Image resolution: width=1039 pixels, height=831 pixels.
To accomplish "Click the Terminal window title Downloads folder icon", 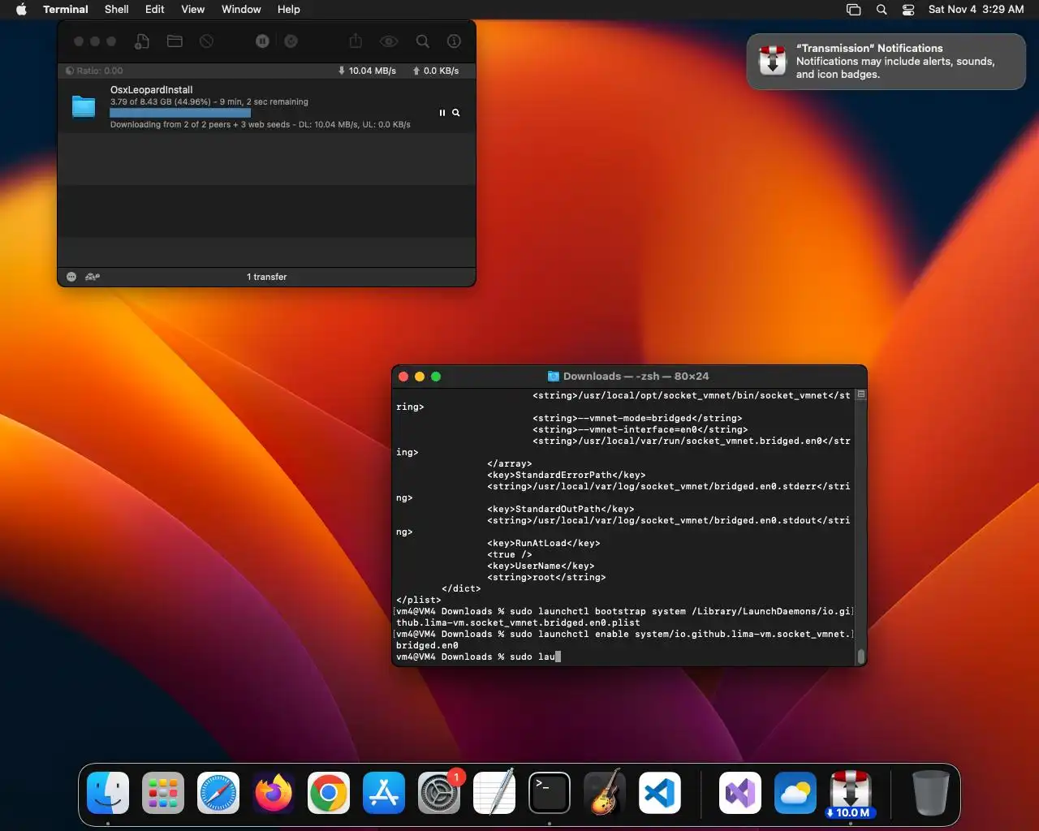I will coord(554,377).
